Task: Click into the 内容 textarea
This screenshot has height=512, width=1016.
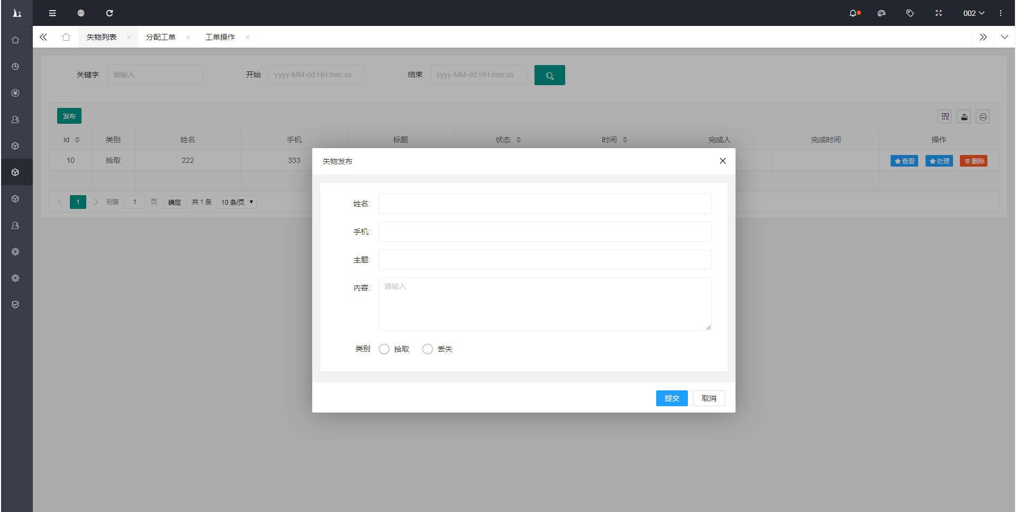Action: (x=545, y=304)
